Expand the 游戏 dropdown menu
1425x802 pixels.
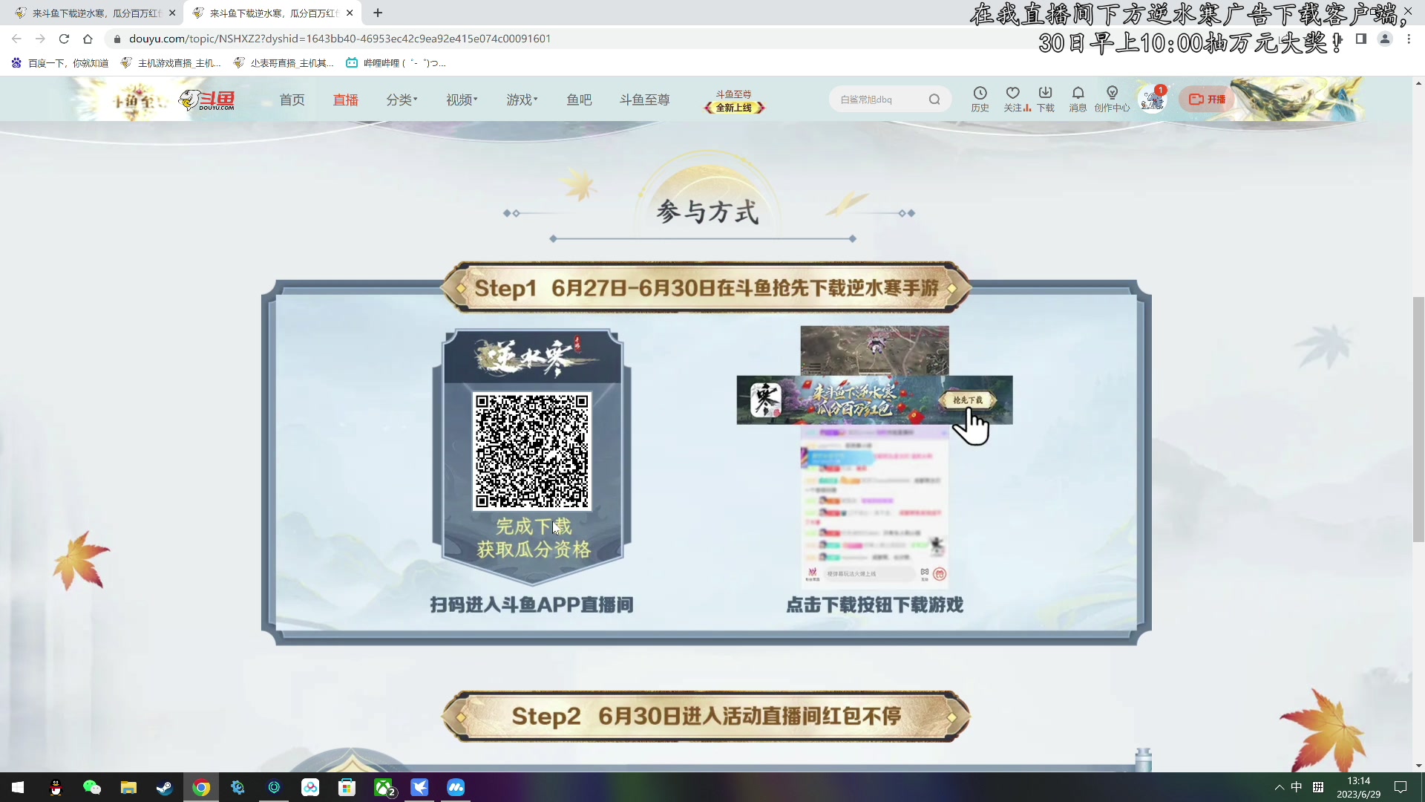point(522,100)
